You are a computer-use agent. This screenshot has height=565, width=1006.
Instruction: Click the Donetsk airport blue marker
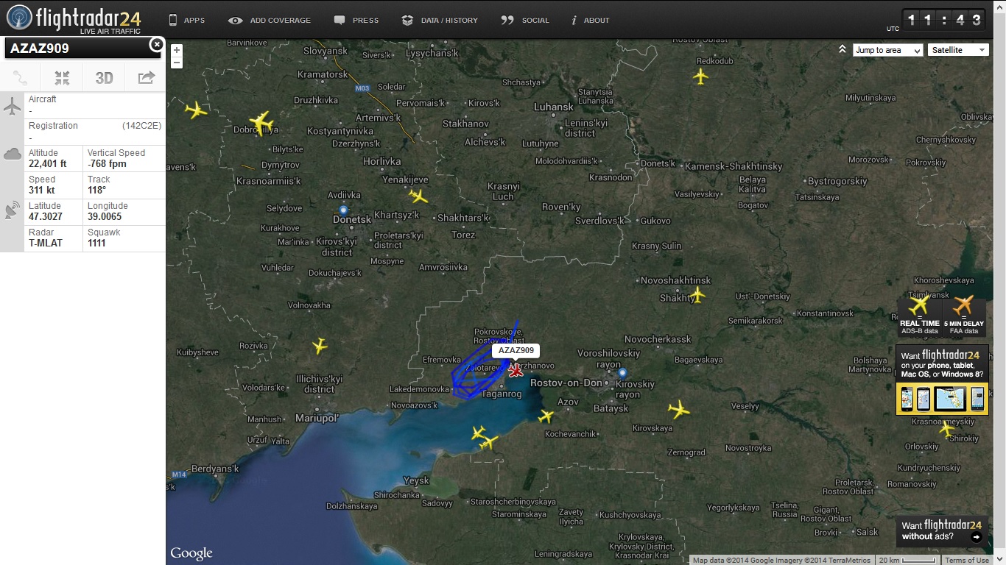pyautogui.click(x=343, y=210)
